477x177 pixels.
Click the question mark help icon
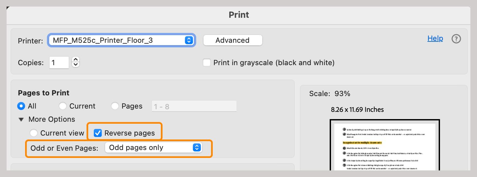(456, 39)
